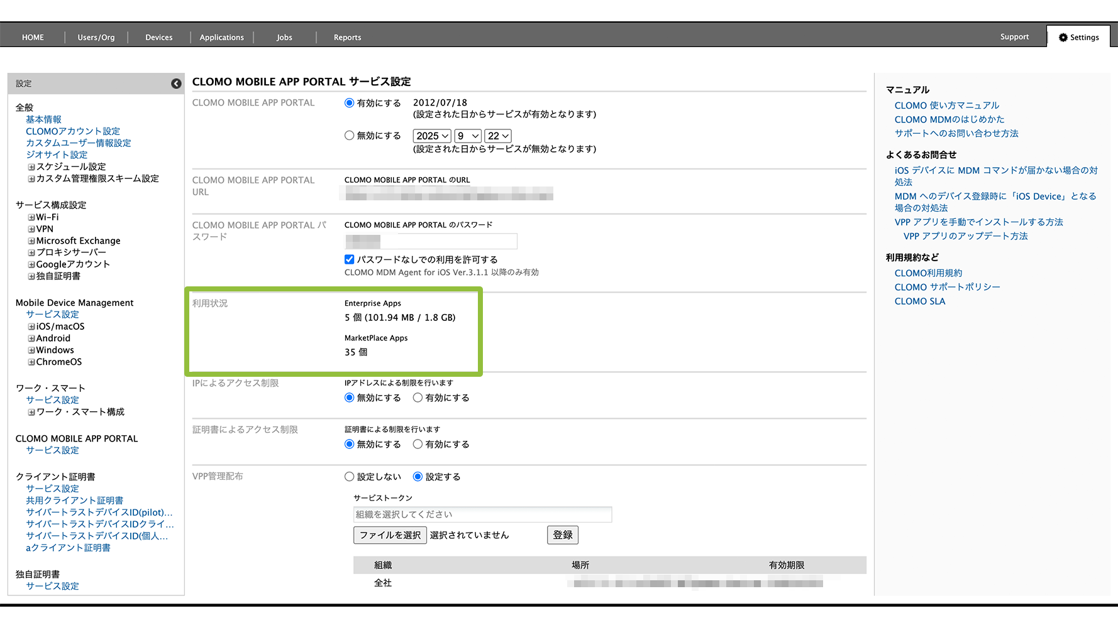Click the ファイルを選択 button
This screenshot has width=1118, height=628.
(x=390, y=535)
